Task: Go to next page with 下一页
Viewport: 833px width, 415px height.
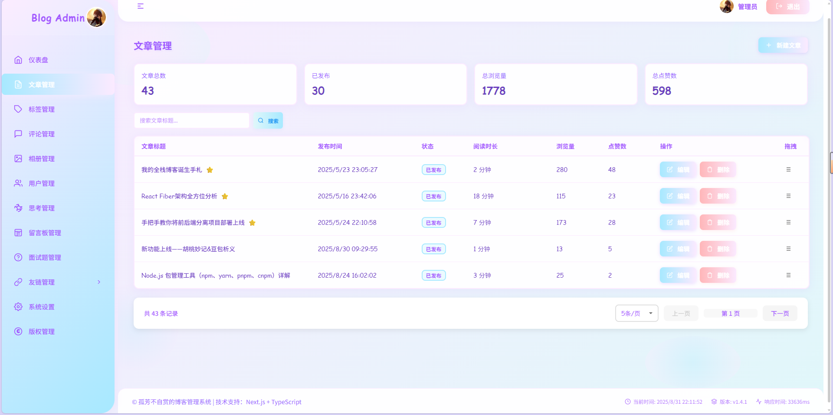Action: point(780,313)
